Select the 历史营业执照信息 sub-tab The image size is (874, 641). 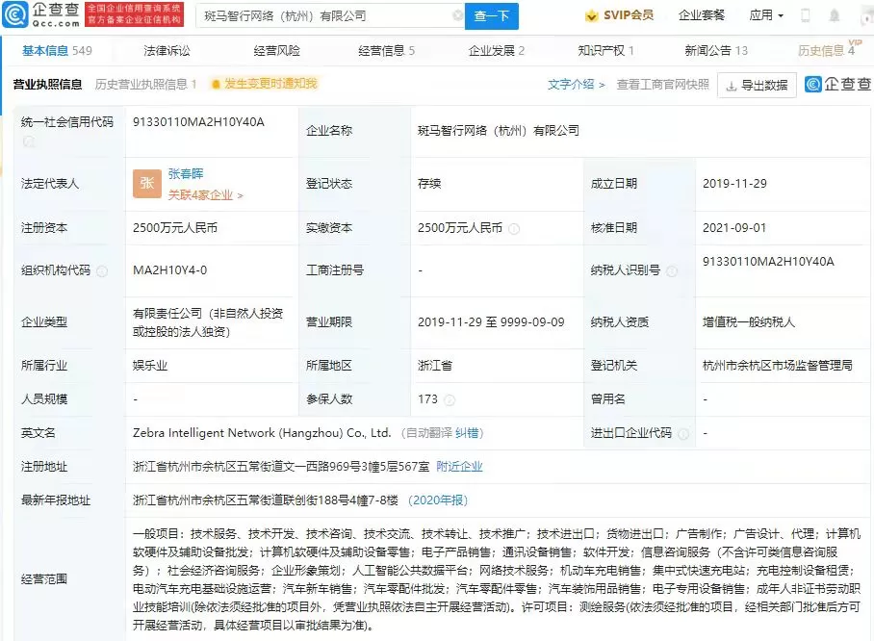pyautogui.click(x=145, y=85)
